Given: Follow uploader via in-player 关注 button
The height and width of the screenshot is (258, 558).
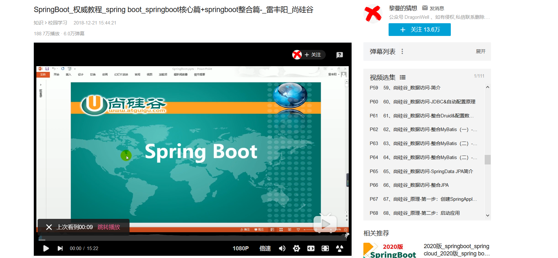Looking at the screenshot, I should 313,55.
